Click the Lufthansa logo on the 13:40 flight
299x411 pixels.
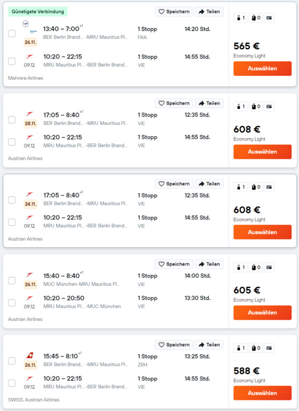26,24
